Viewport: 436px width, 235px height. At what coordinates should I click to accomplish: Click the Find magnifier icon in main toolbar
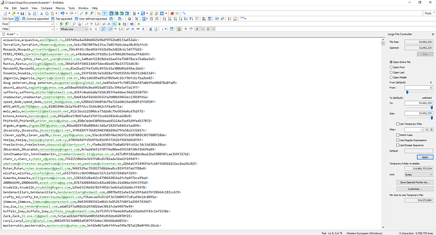[x=82, y=13]
